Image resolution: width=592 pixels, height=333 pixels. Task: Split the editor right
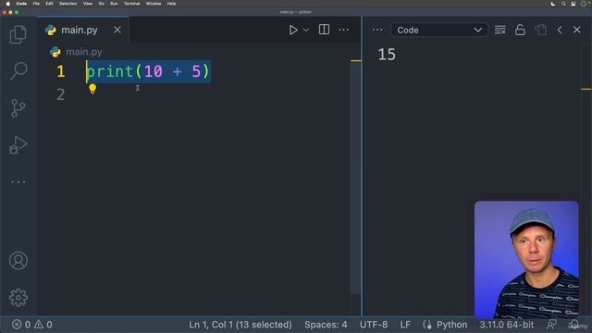tap(324, 30)
